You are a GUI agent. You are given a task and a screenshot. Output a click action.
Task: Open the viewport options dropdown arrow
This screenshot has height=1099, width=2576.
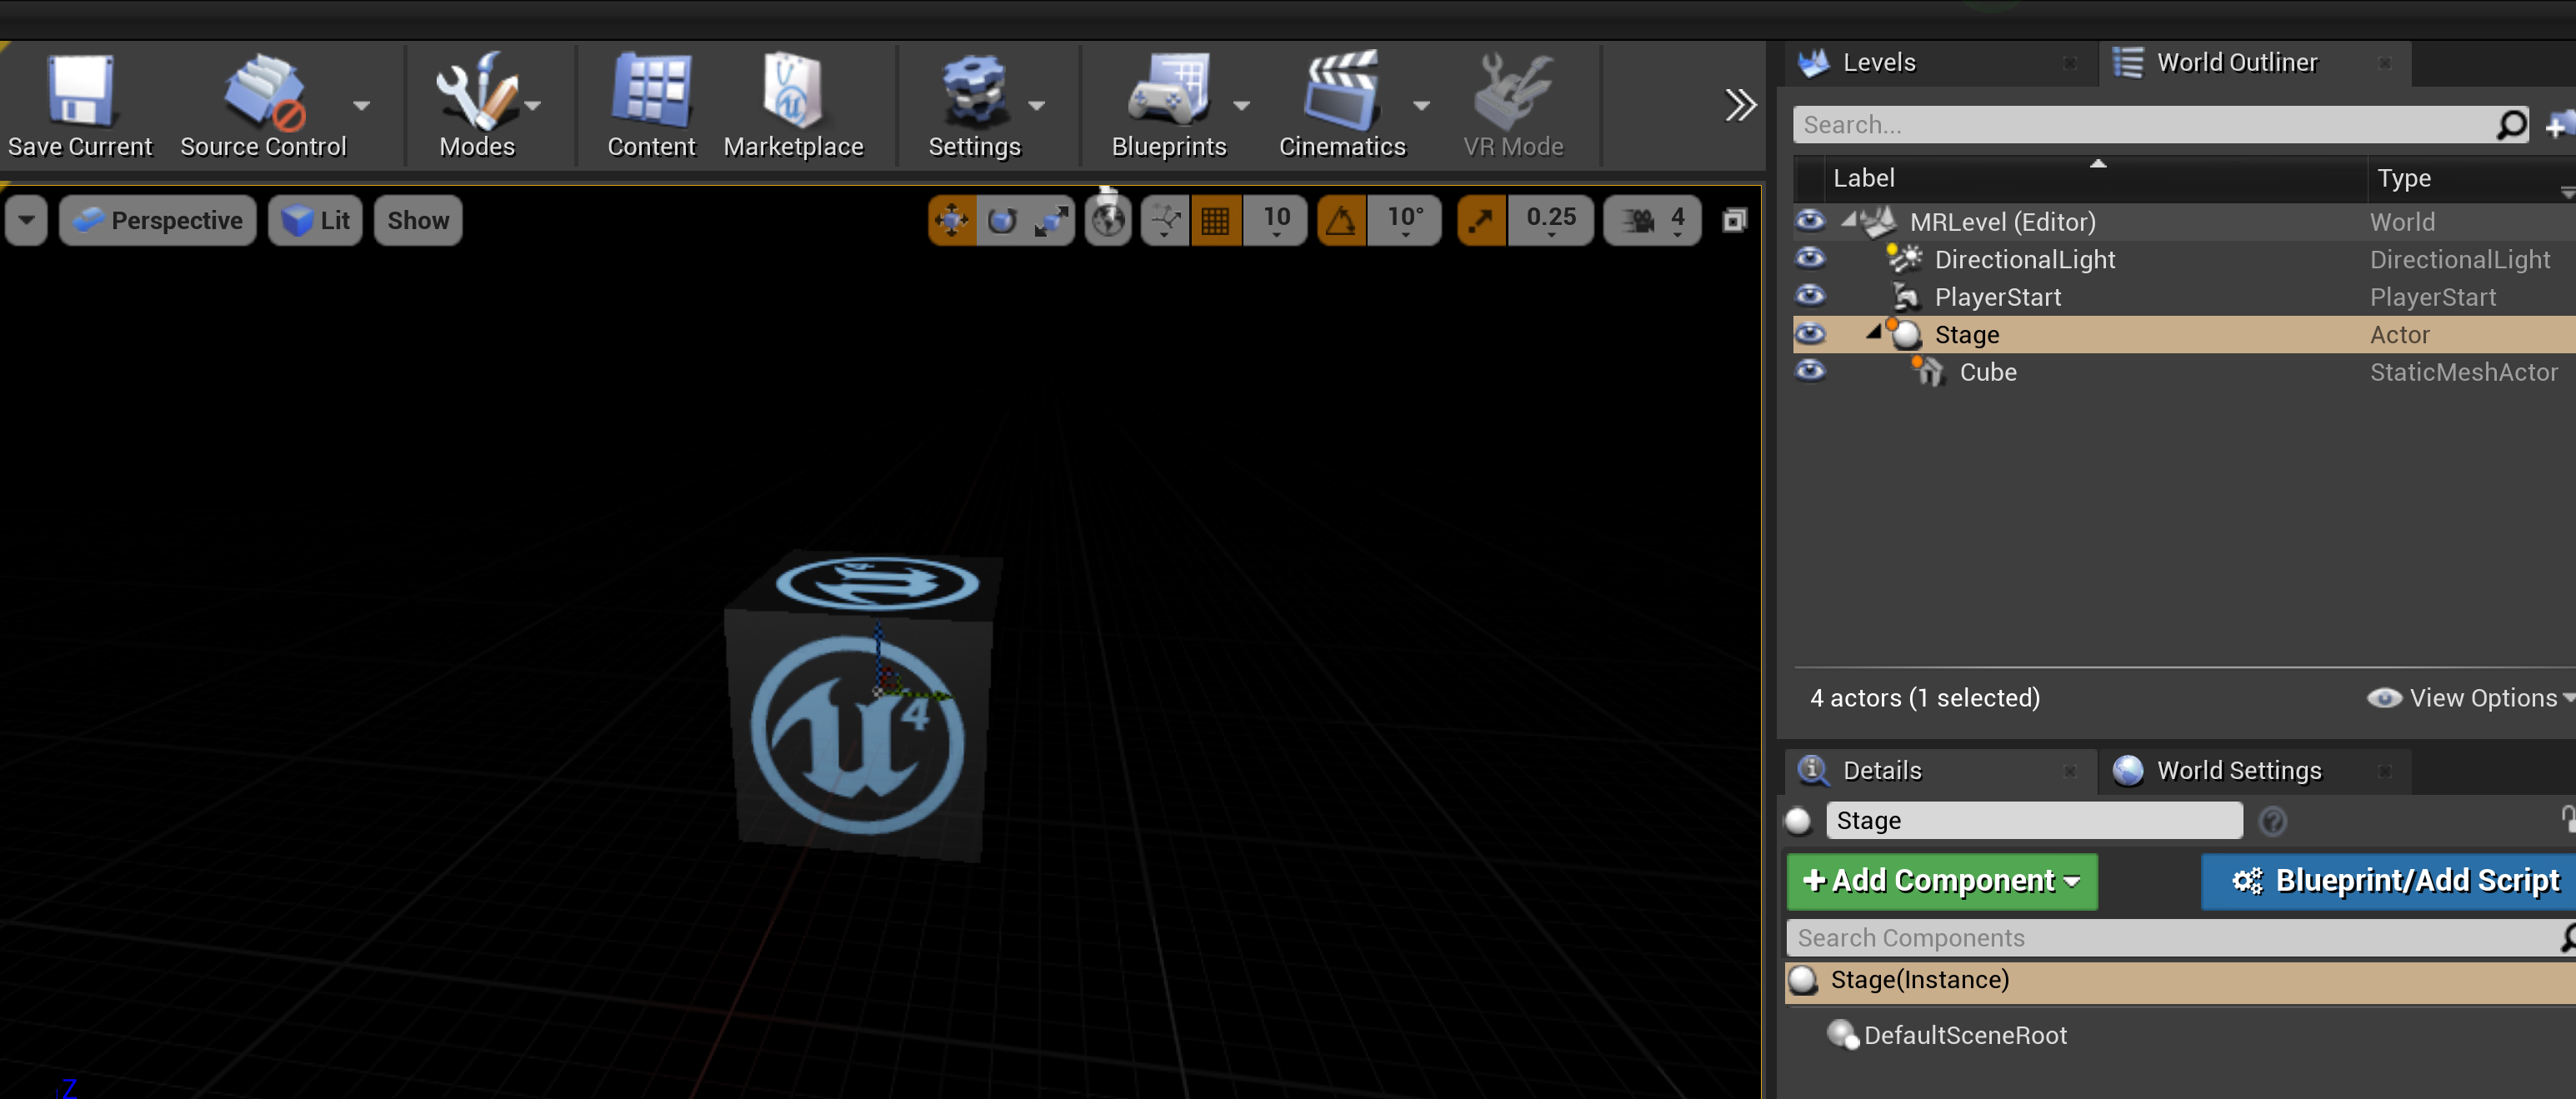coord(26,220)
